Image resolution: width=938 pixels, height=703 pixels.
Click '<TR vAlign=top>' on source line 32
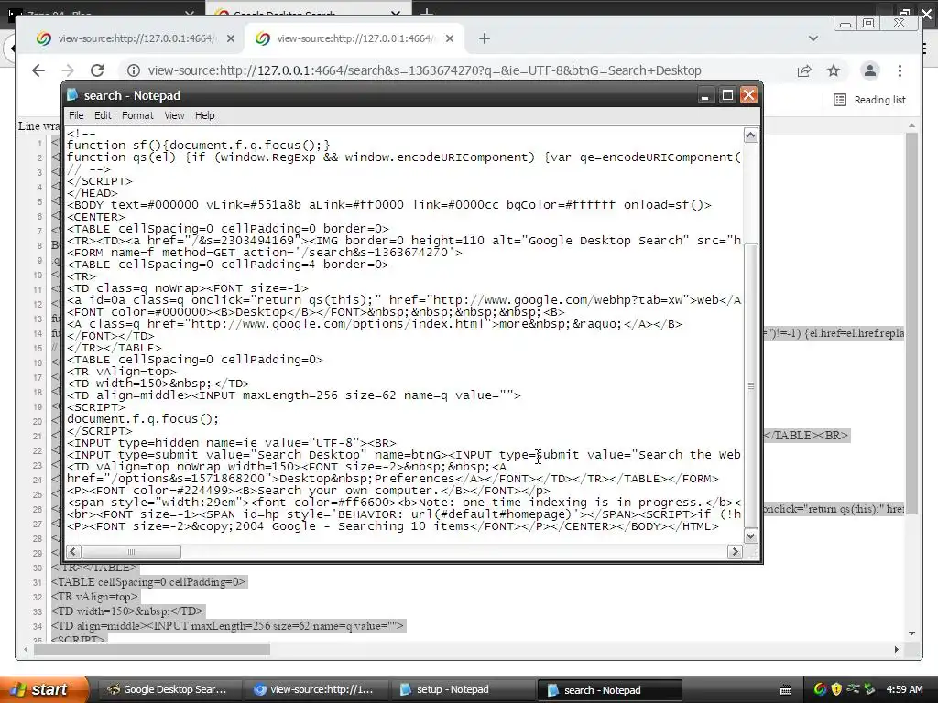tap(94, 597)
